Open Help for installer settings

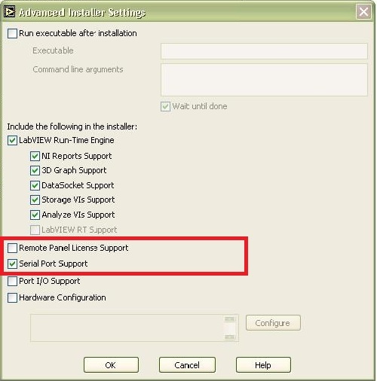263,365
